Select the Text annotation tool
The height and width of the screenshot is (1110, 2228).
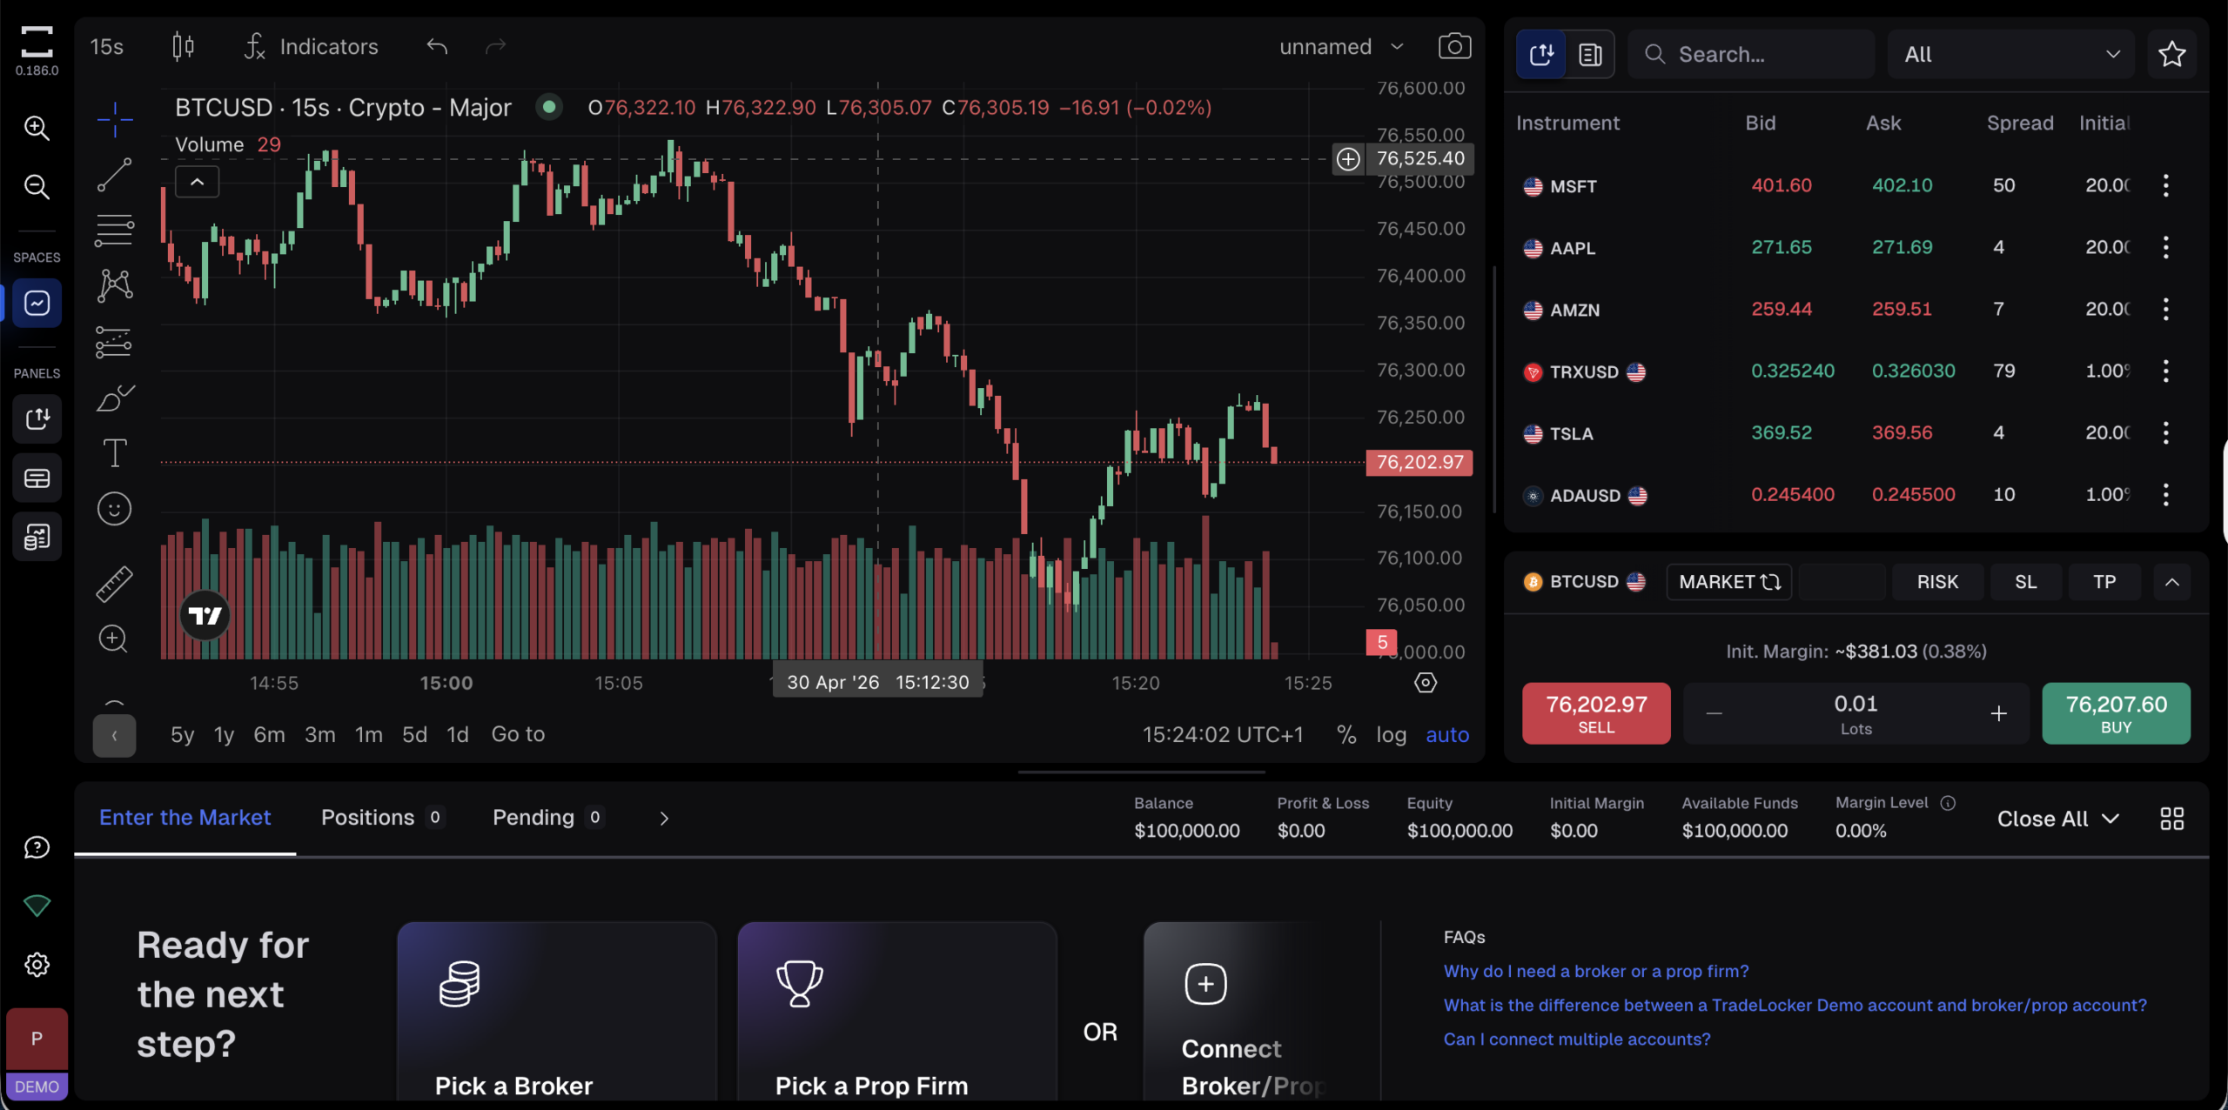115,452
